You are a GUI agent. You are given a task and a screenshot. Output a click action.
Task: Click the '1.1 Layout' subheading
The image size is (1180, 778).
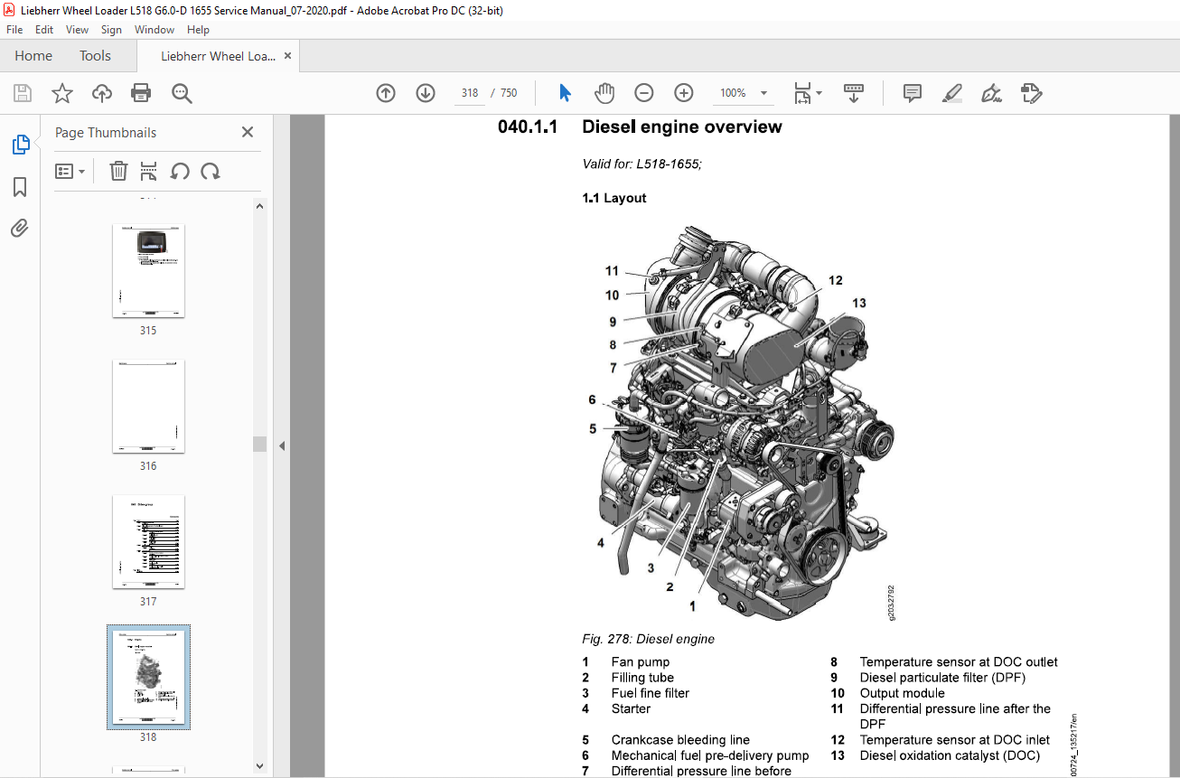tap(614, 198)
